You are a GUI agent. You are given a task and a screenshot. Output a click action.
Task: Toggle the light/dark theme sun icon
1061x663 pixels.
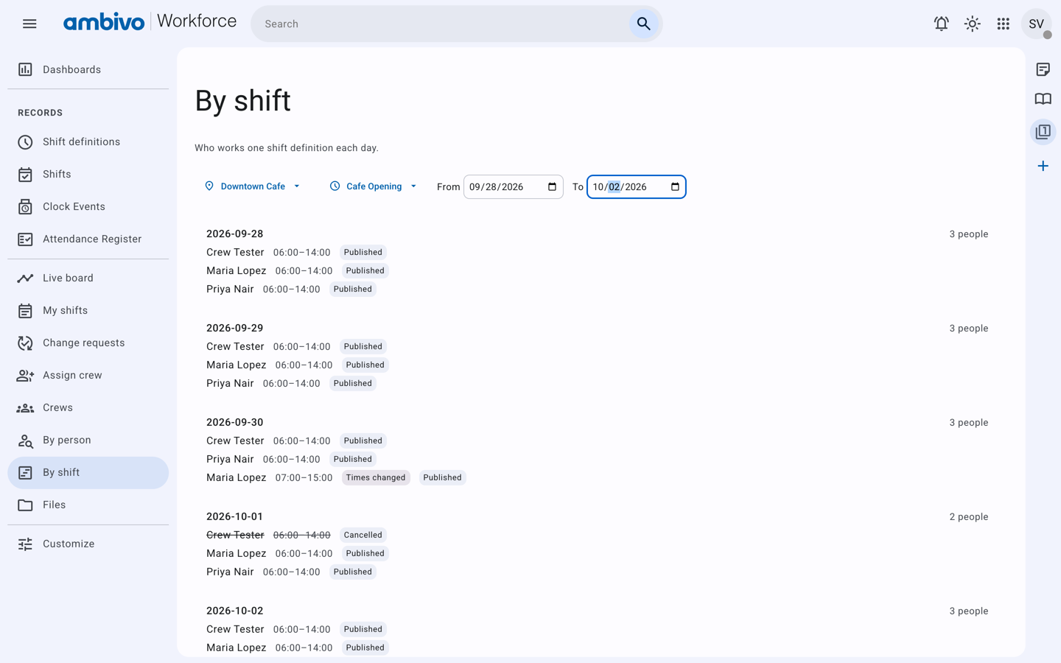tap(973, 24)
